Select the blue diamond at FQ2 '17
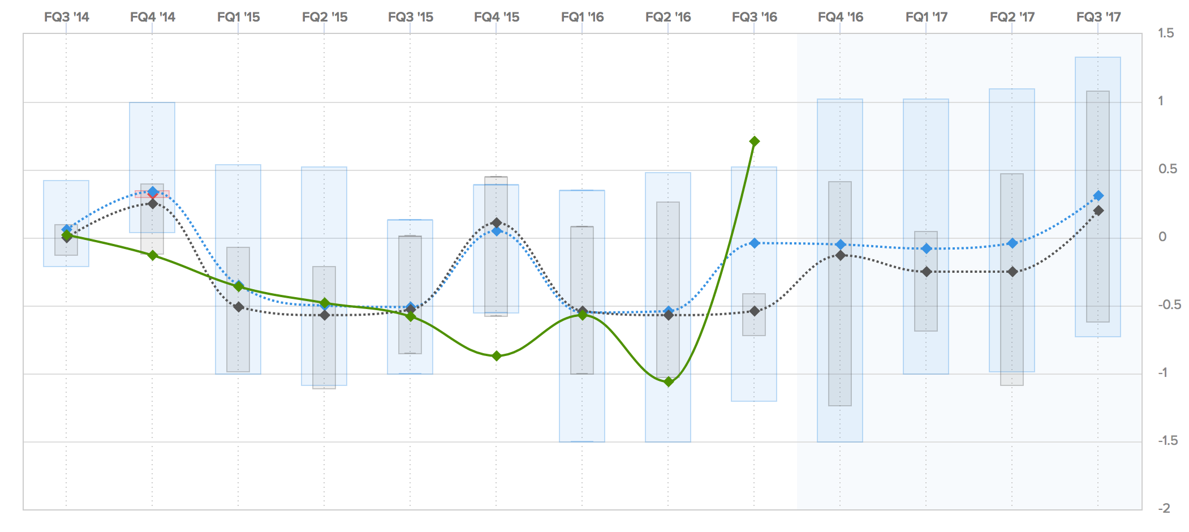 (x=1013, y=243)
